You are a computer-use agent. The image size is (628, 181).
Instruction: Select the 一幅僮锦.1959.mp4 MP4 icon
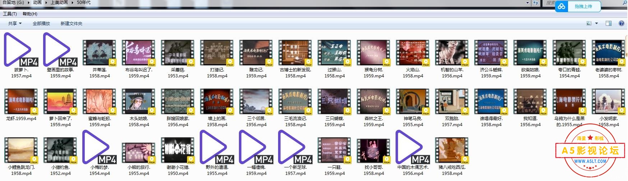tap(256, 147)
